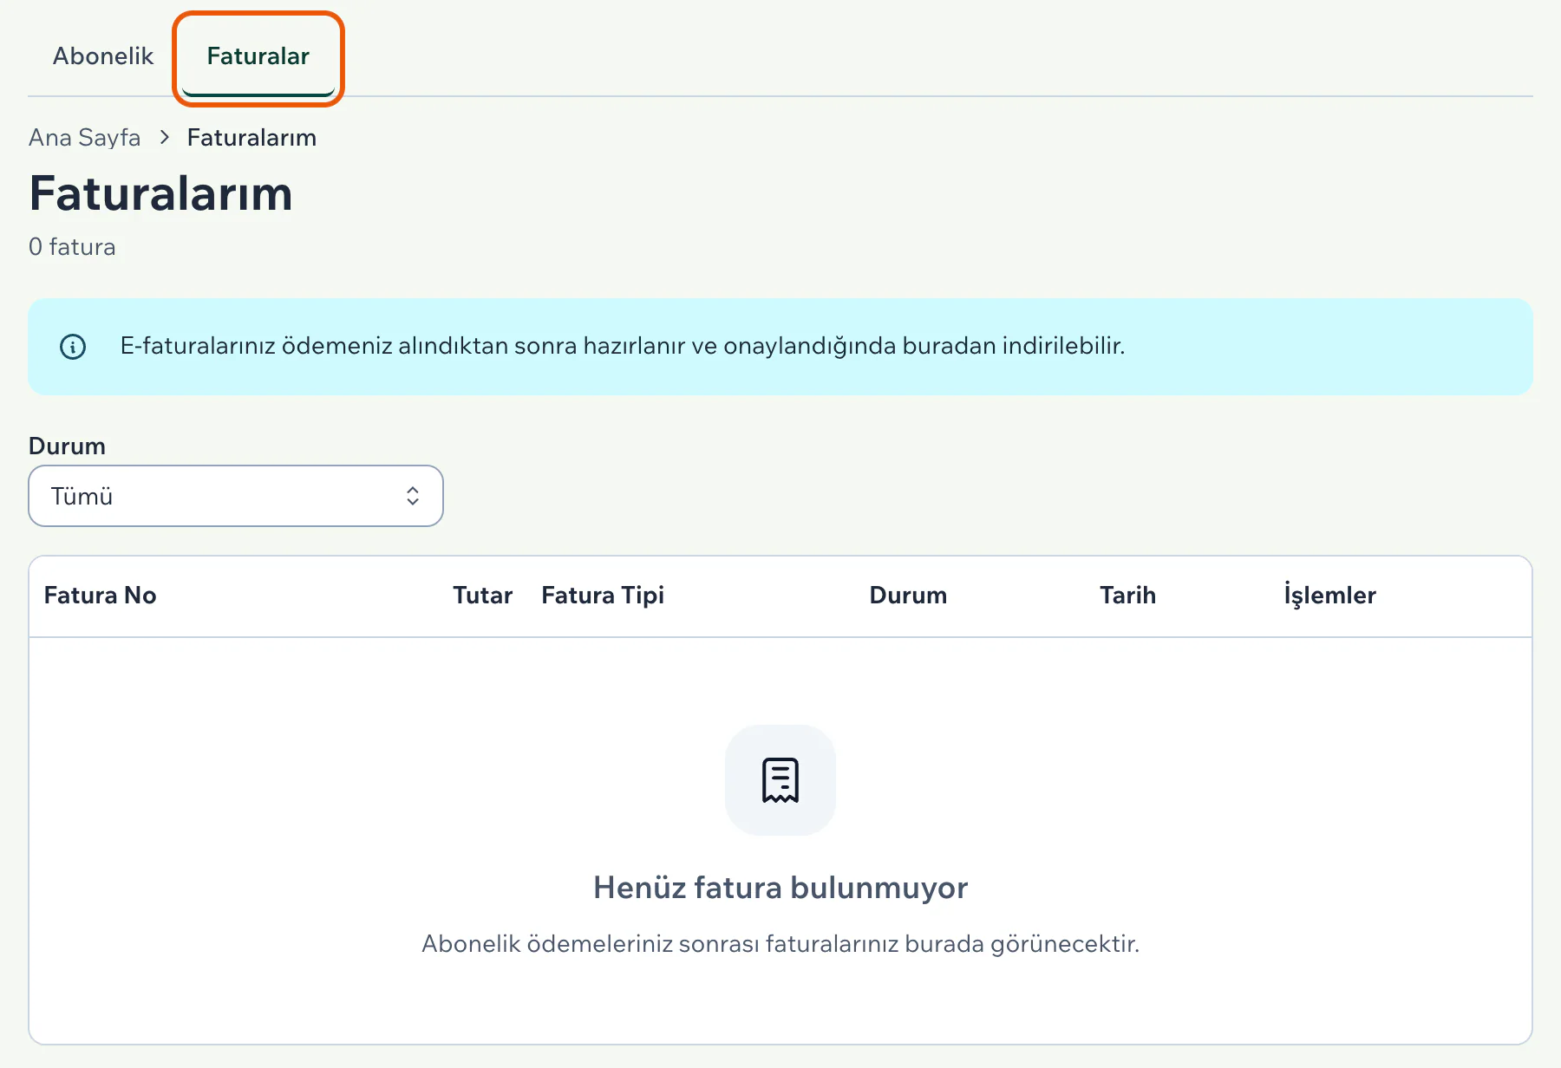Screen dimensions: 1561x1068
Task: Open the Durum filter dropdown showing Tümü
Action: pyautogui.click(x=236, y=496)
